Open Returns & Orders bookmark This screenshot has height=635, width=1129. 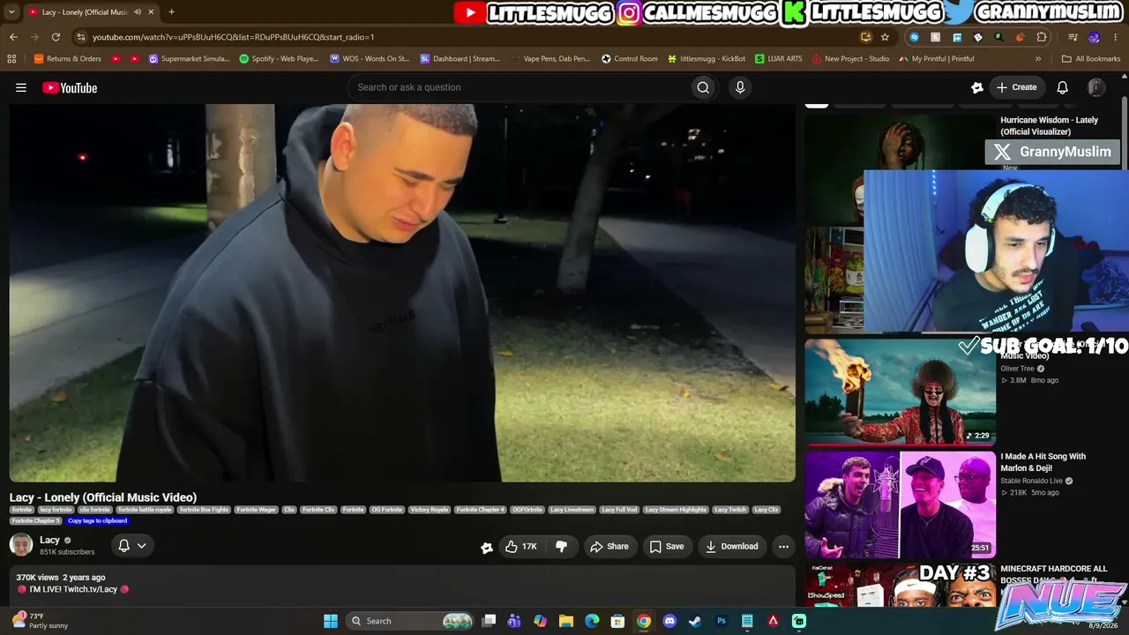(68, 59)
